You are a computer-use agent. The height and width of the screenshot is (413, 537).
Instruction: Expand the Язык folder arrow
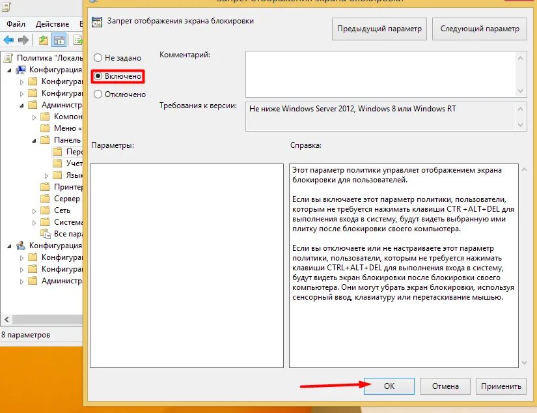[x=46, y=176]
